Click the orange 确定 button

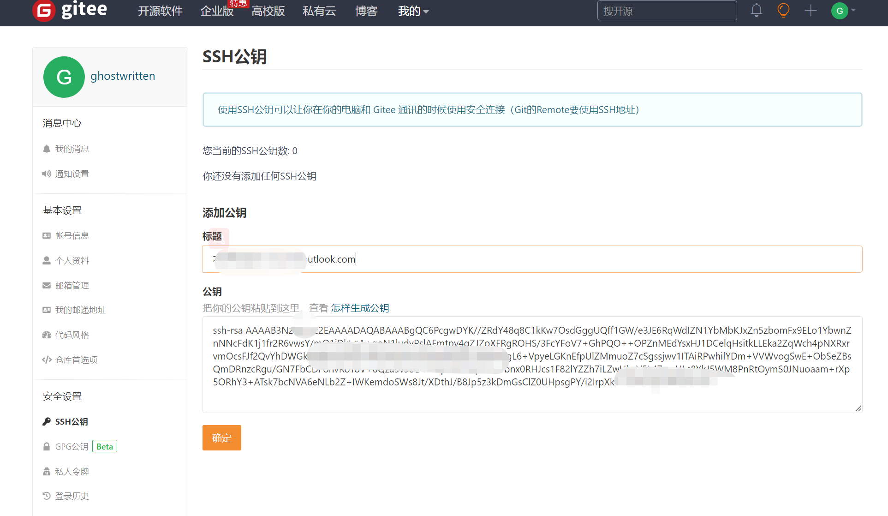point(221,438)
